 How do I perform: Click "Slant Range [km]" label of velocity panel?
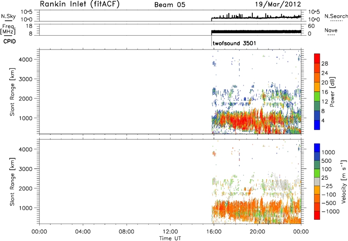pyautogui.click(x=12, y=182)
